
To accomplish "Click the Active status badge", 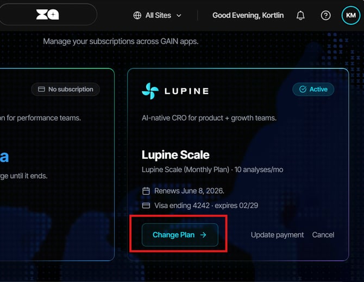I will click(313, 89).
